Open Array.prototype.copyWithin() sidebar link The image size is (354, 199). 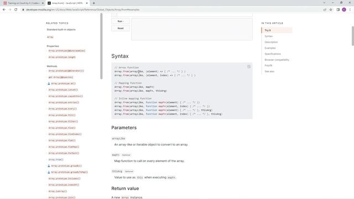[65, 96]
